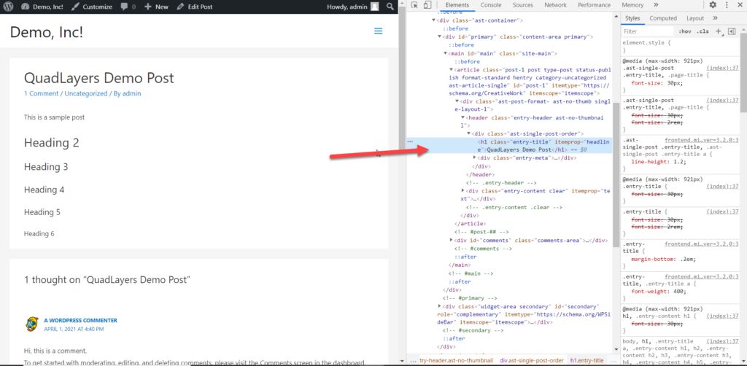Click the styles Filter input field
Screen dimensions: 747x366
[647, 31]
